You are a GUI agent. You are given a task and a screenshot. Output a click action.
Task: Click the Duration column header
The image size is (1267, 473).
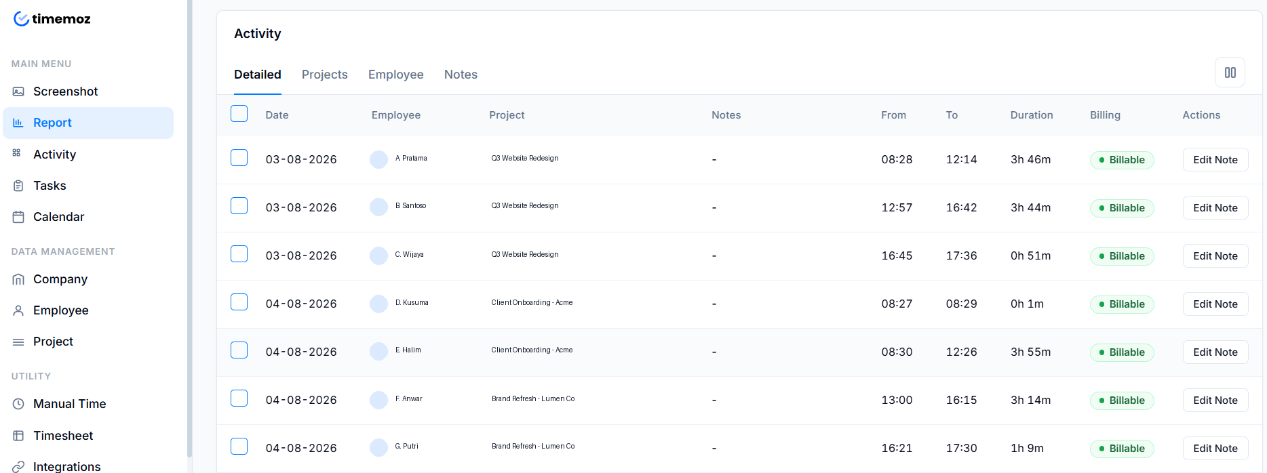coord(1032,115)
